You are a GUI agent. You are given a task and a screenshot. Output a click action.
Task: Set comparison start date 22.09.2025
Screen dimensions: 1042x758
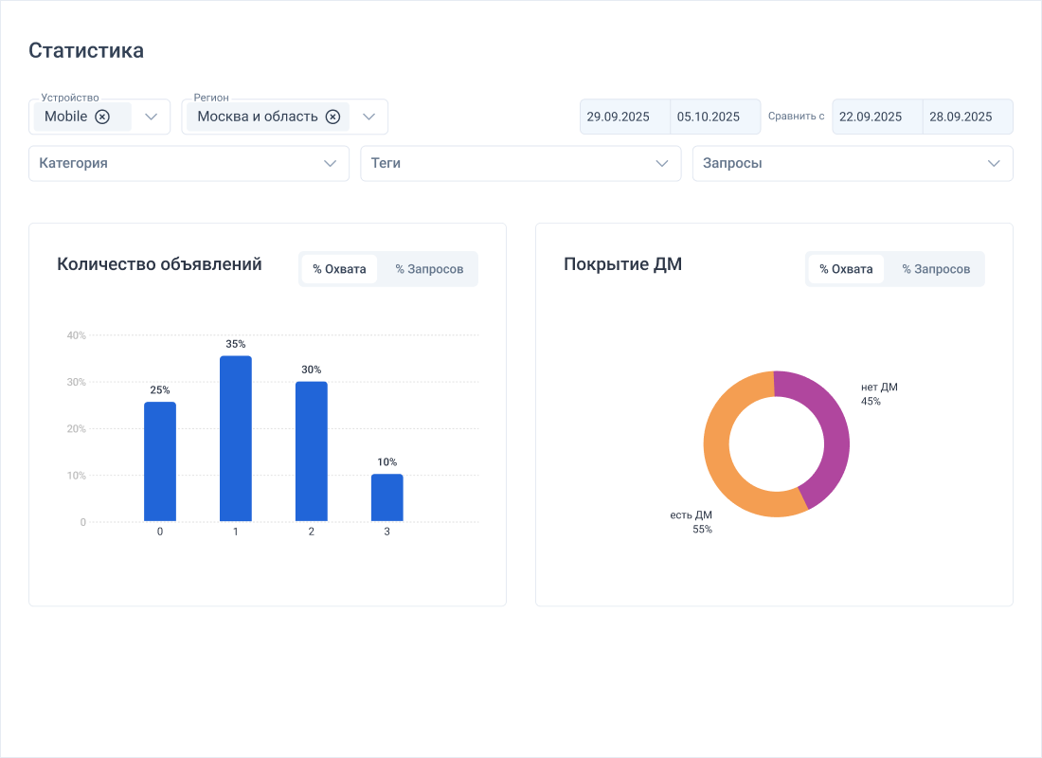pyautogui.click(x=877, y=117)
